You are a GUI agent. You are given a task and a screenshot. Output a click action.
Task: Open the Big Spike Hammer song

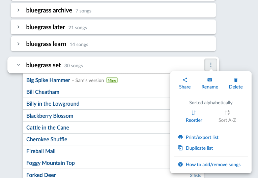point(48,80)
